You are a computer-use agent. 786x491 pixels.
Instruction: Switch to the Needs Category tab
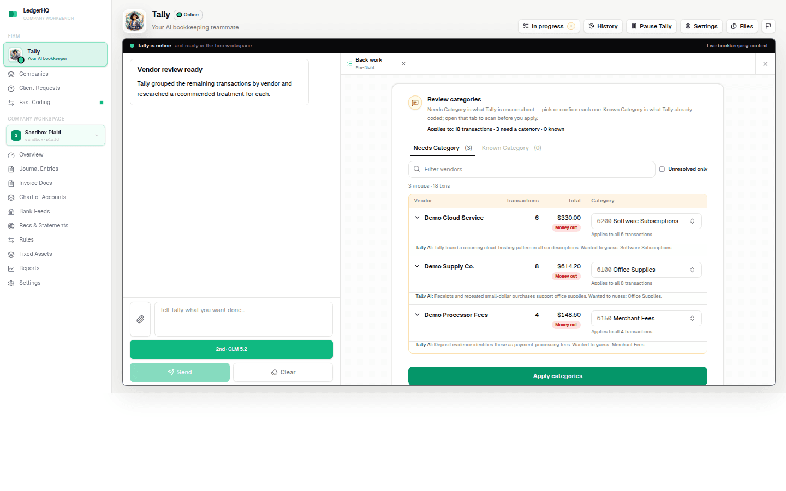(442, 148)
